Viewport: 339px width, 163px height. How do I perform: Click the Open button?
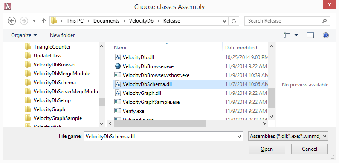point(267,149)
